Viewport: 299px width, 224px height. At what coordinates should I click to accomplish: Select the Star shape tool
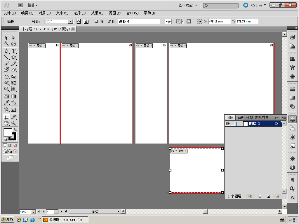coord(13,57)
